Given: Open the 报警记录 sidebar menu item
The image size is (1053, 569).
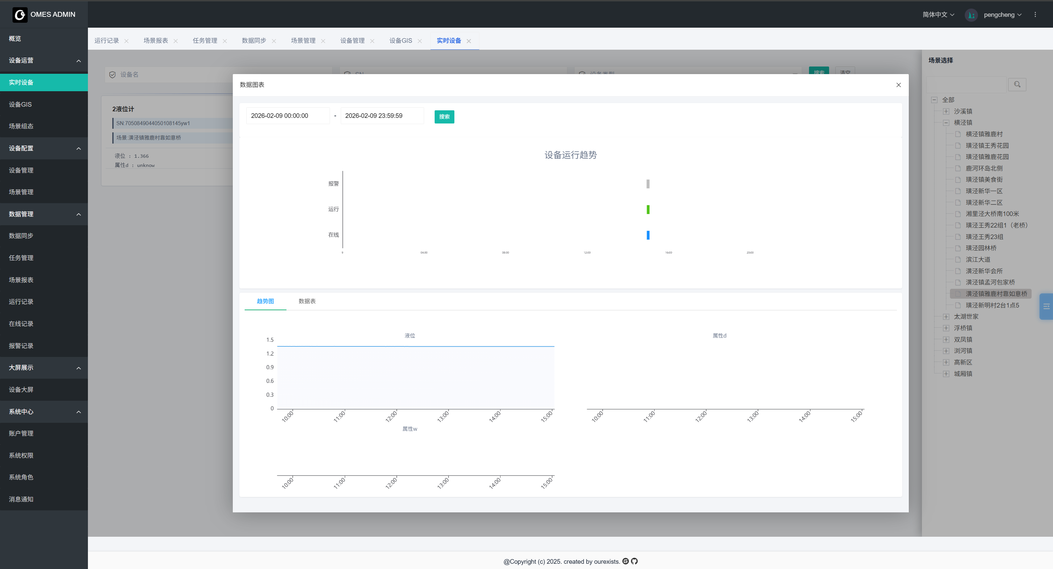Looking at the screenshot, I should [x=21, y=346].
